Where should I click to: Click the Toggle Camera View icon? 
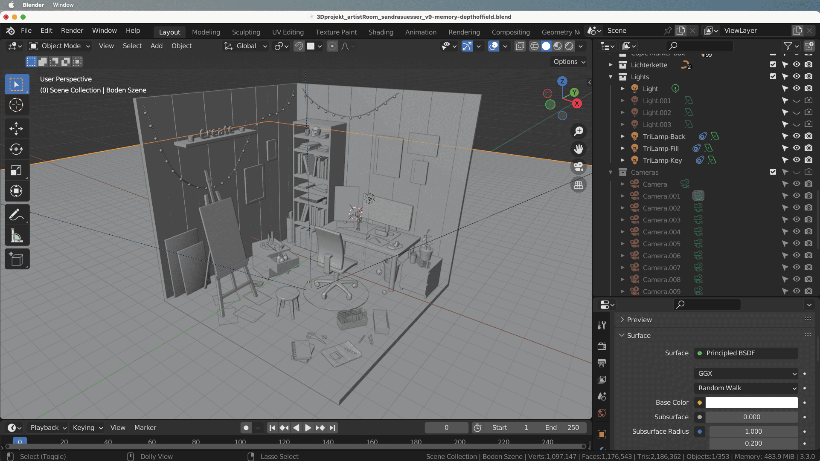(x=579, y=167)
